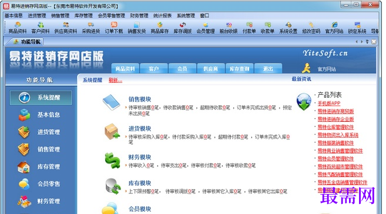Open the 统计报表 menu
This screenshot has width=386, height=214.
coord(163,15)
